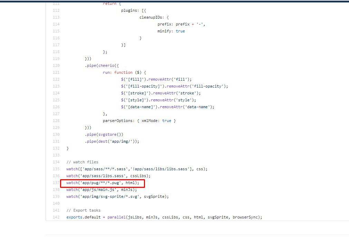Viewport: 349px width, 244px height.
Task: Click the '.pipe(cheerio({' code line
Action: click(102, 65)
